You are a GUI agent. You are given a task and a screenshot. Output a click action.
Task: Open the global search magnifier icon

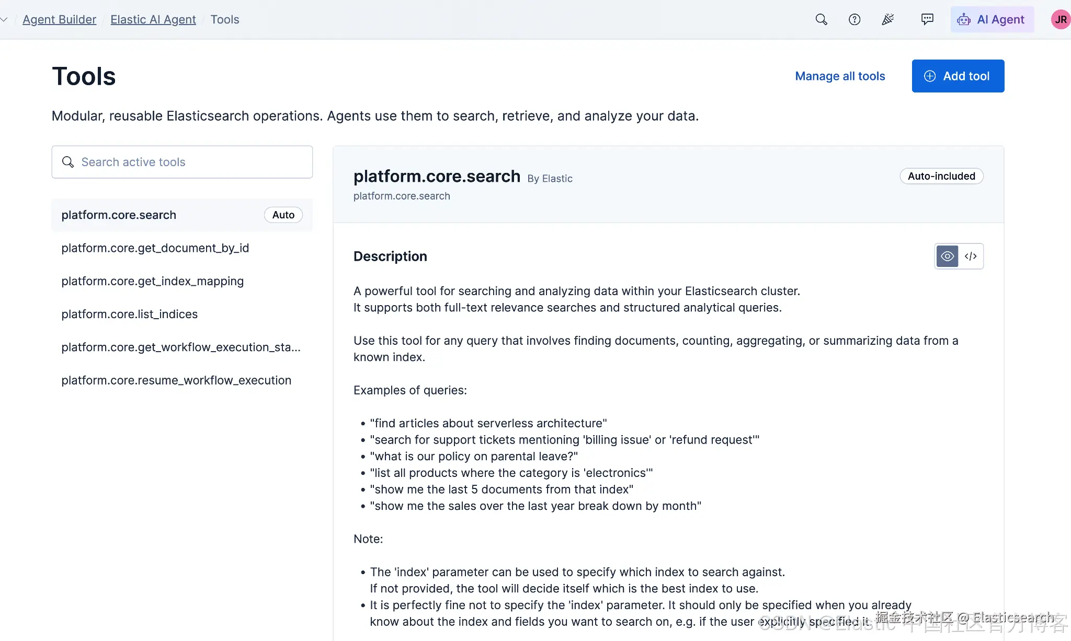(821, 20)
